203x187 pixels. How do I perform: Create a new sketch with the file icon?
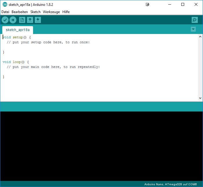[22, 20]
